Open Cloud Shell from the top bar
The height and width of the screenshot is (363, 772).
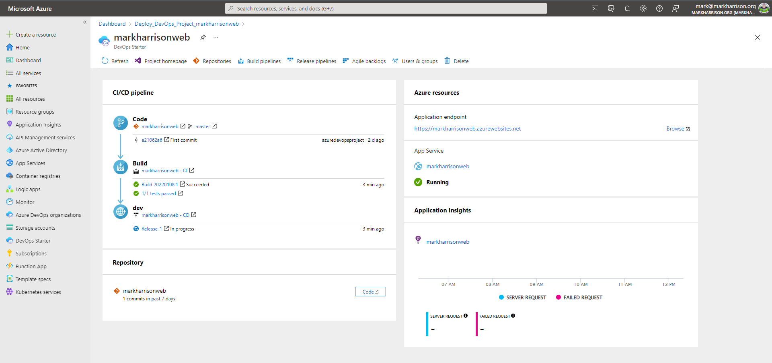point(595,8)
